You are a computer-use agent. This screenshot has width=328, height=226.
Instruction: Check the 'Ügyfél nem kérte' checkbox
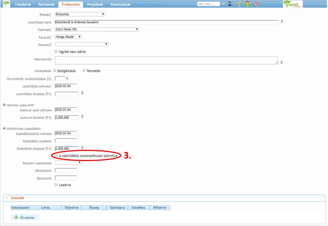pos(56,52)
